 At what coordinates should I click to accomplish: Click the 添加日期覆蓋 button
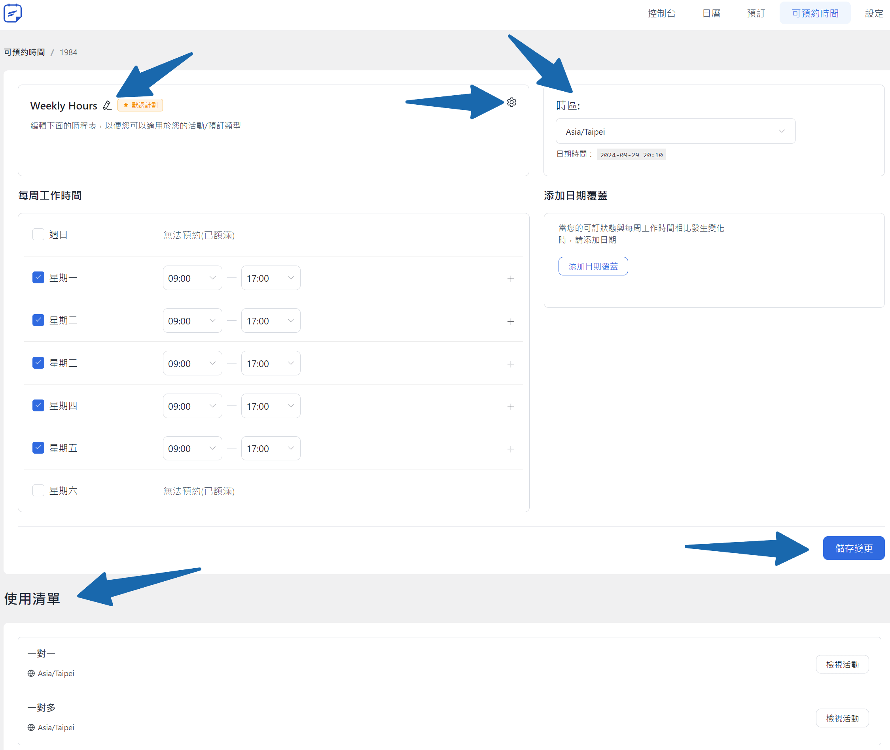[x=593, y=266]
